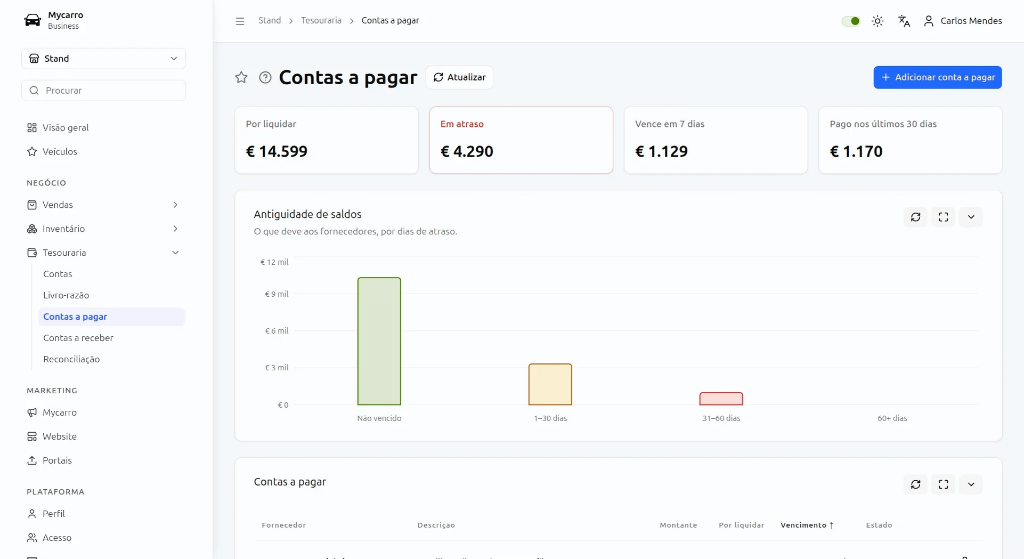Click the Mycarro car logo icon
This screenshot has width=1024, height=559.
click(x=32, y=20)
